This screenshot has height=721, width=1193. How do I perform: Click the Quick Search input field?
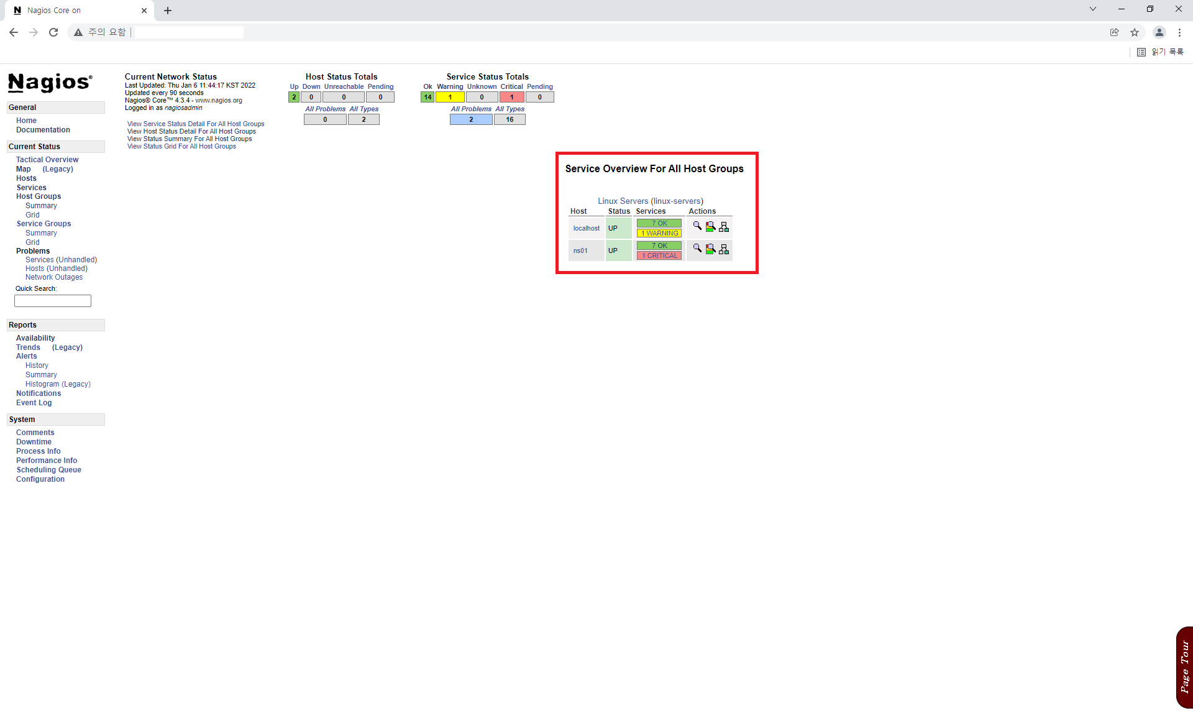53,301
